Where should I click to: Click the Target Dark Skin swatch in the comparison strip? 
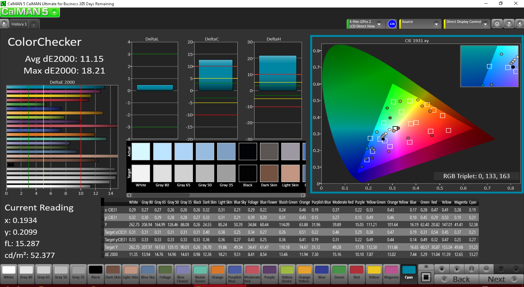tap(269, 173)
